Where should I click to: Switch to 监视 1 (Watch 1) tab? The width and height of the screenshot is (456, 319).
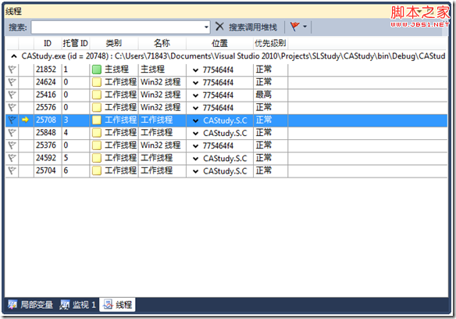click(x=77, y=305)
